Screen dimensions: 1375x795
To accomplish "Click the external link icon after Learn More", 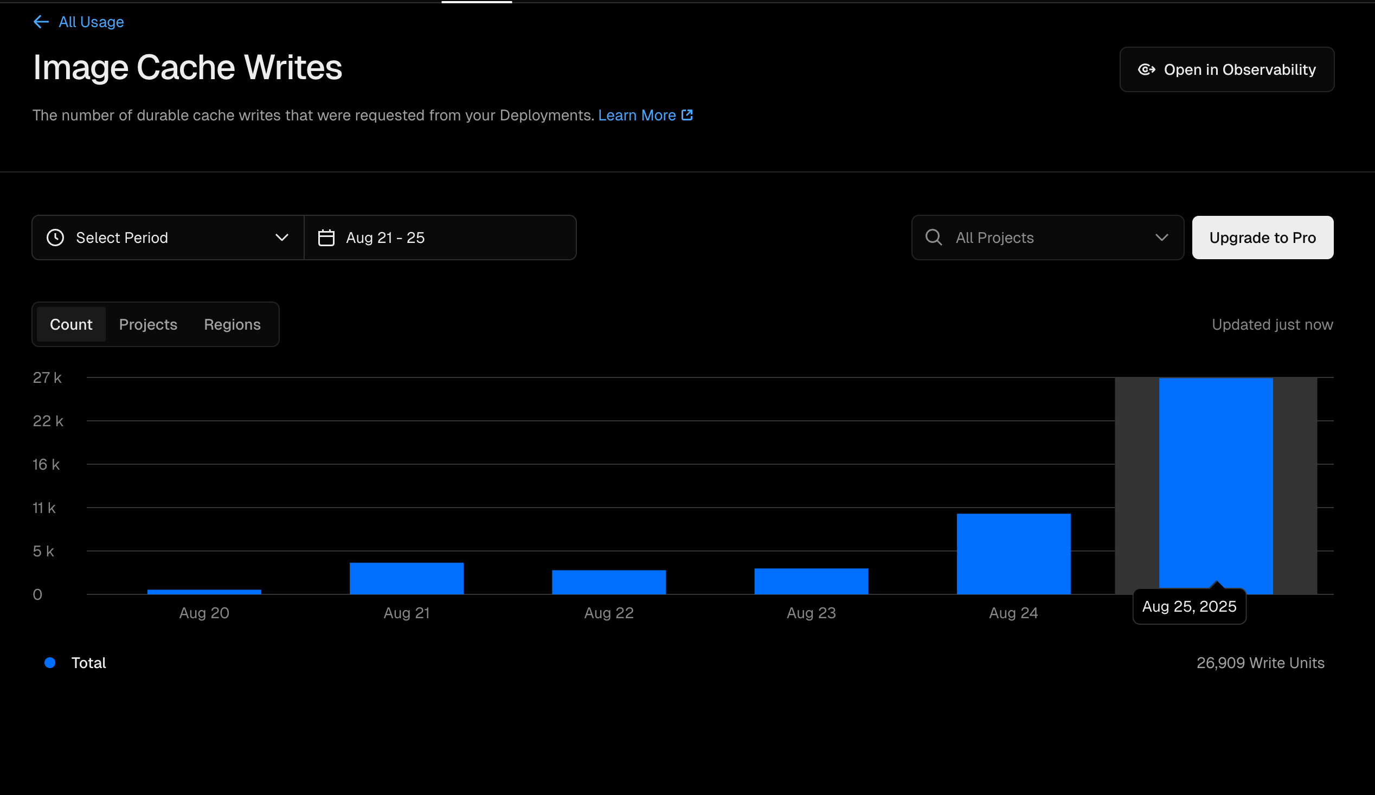I will pyautogui.click(x=687, y=115).
